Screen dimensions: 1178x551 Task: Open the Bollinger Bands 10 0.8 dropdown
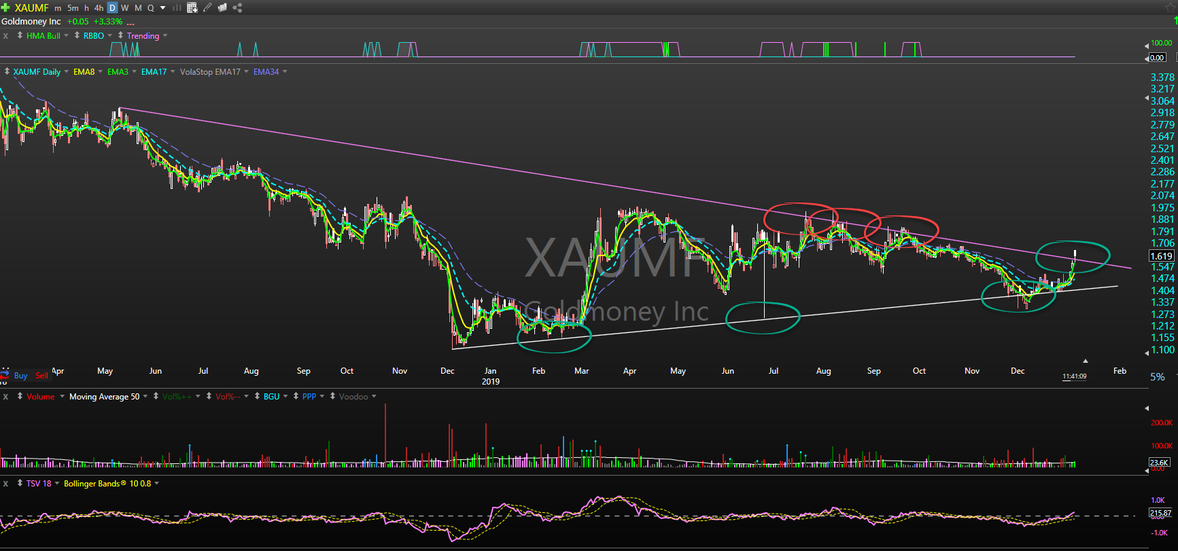pyautogui.click(x=156, y=483)
